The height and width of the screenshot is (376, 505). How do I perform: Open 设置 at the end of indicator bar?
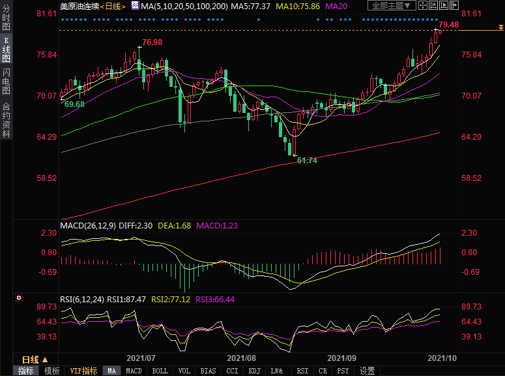[x=367, y=371]
